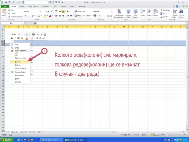The width and height of the screenshot is (189, 142).
Task: Toggle Bold in the ribbon Font group
Action: pos(25,16)
